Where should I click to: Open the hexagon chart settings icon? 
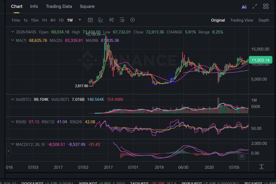coord(132,20)
